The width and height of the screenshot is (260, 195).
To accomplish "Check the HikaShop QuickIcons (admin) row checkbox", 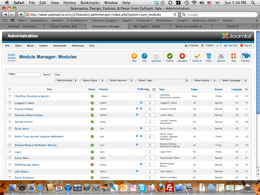I will (x=10, y=96).
